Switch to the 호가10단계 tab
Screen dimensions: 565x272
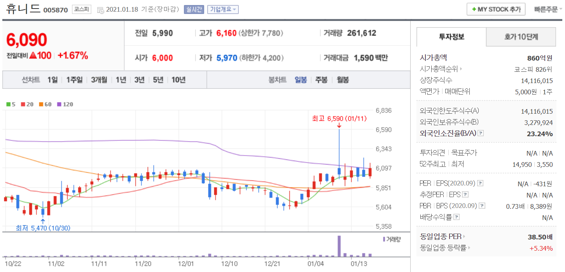click(521, 37)
